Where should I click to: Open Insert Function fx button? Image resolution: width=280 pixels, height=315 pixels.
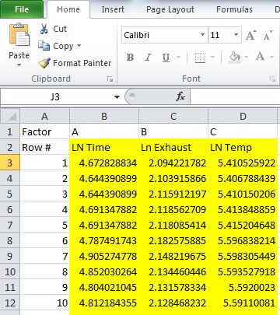180,96
